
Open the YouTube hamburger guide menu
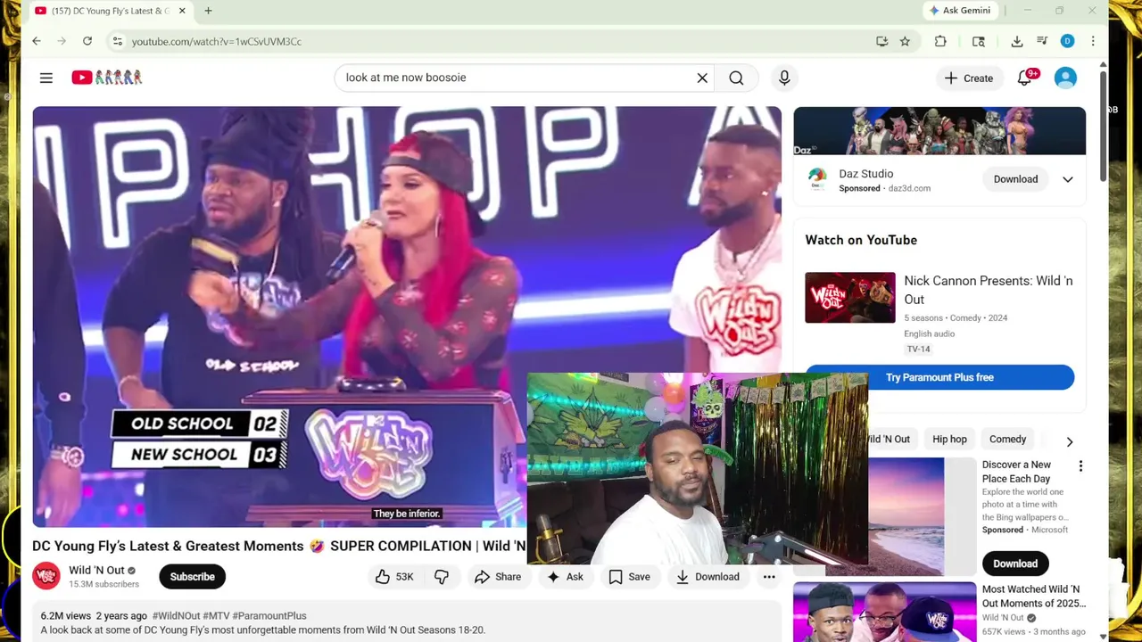[x=46, y=78]
